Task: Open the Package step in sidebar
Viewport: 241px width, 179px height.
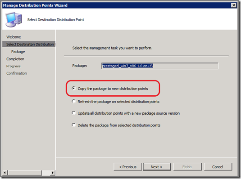Action: coord(18,52)
